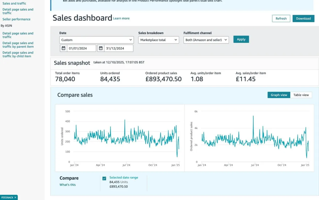This screenshot has width=319, height=200.
Task: Click the start date calendar icon
Action: pos(64,48)
